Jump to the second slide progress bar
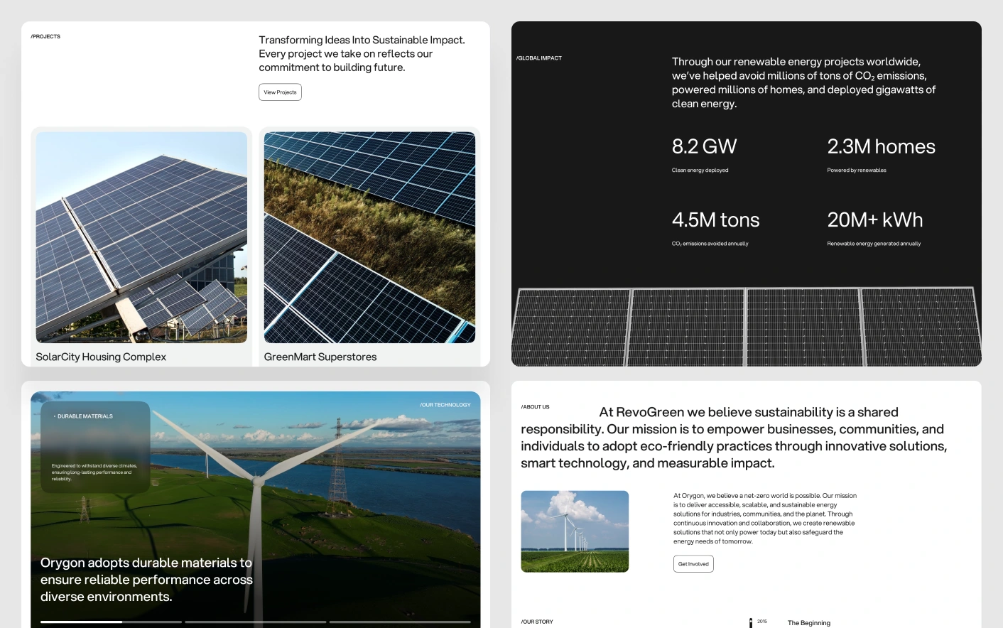 click(255, 622)
